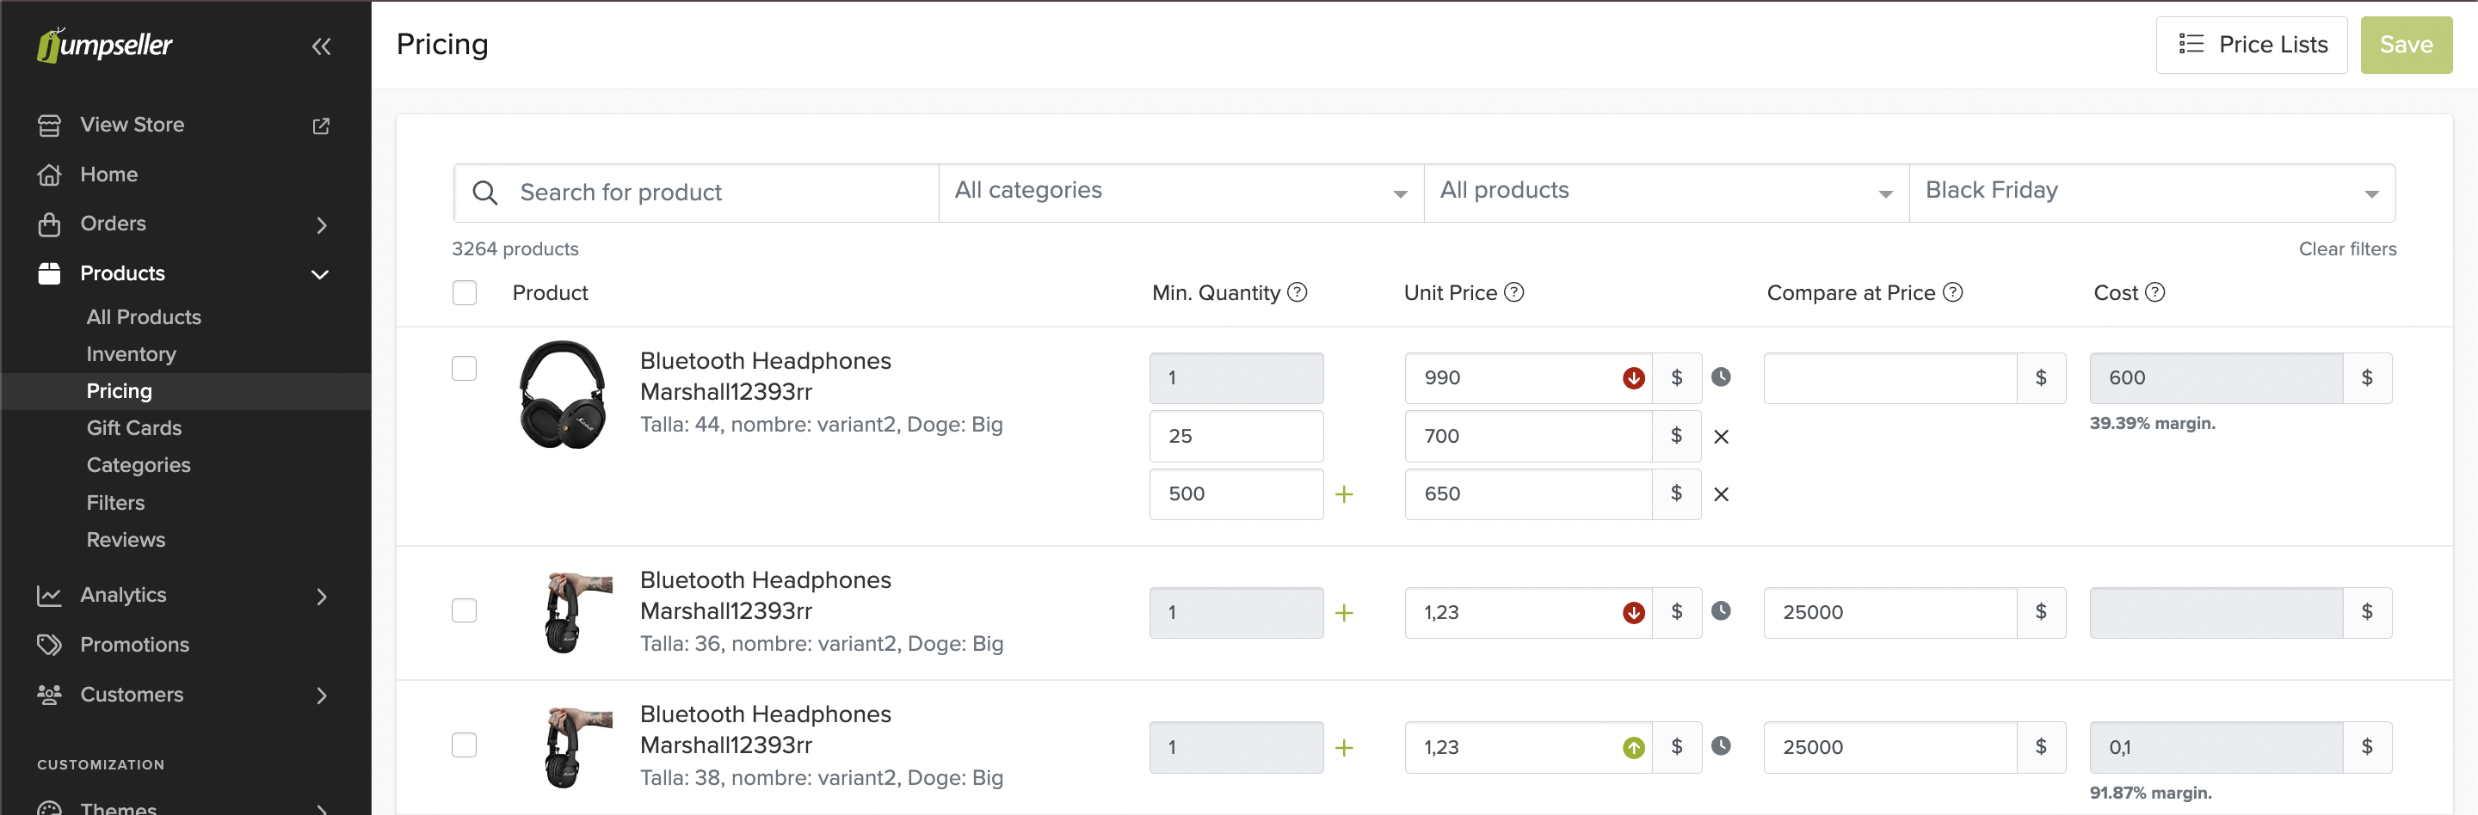
Task: Click the Cost column help icon
Action: point(2154,292)
